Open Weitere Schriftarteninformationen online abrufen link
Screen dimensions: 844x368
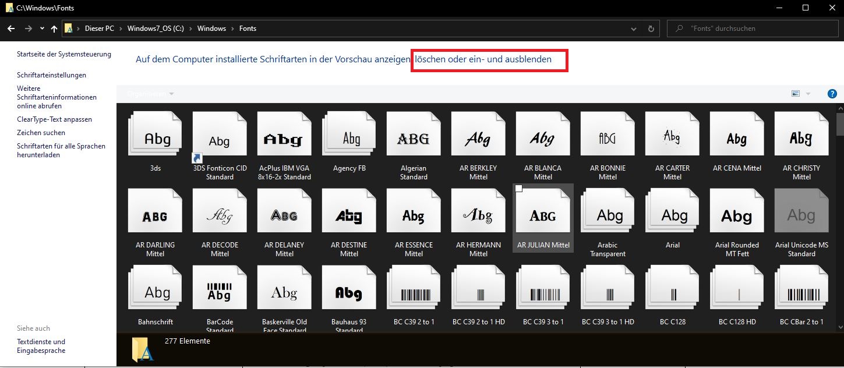point(56,97)
